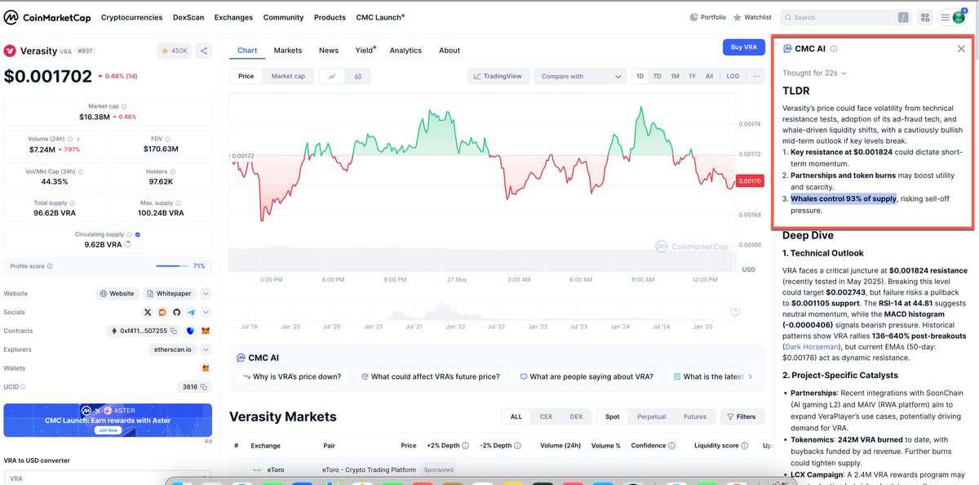Click the blue shield icon by contract
The width and height of the screenshot is (979, 485).
point(190,331)
